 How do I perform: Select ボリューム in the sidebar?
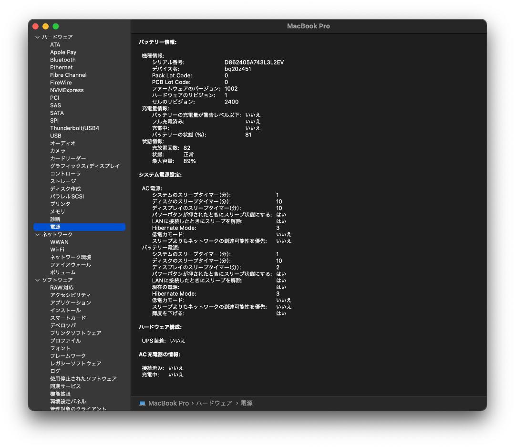(x=63, y=272)
